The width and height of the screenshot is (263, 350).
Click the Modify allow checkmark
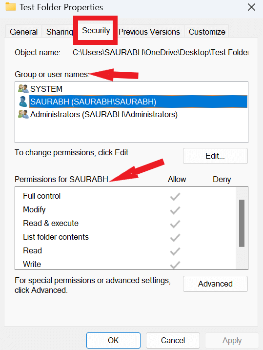pos(175,210)
